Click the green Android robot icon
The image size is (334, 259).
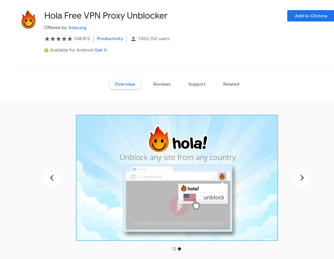click(46, 50)
